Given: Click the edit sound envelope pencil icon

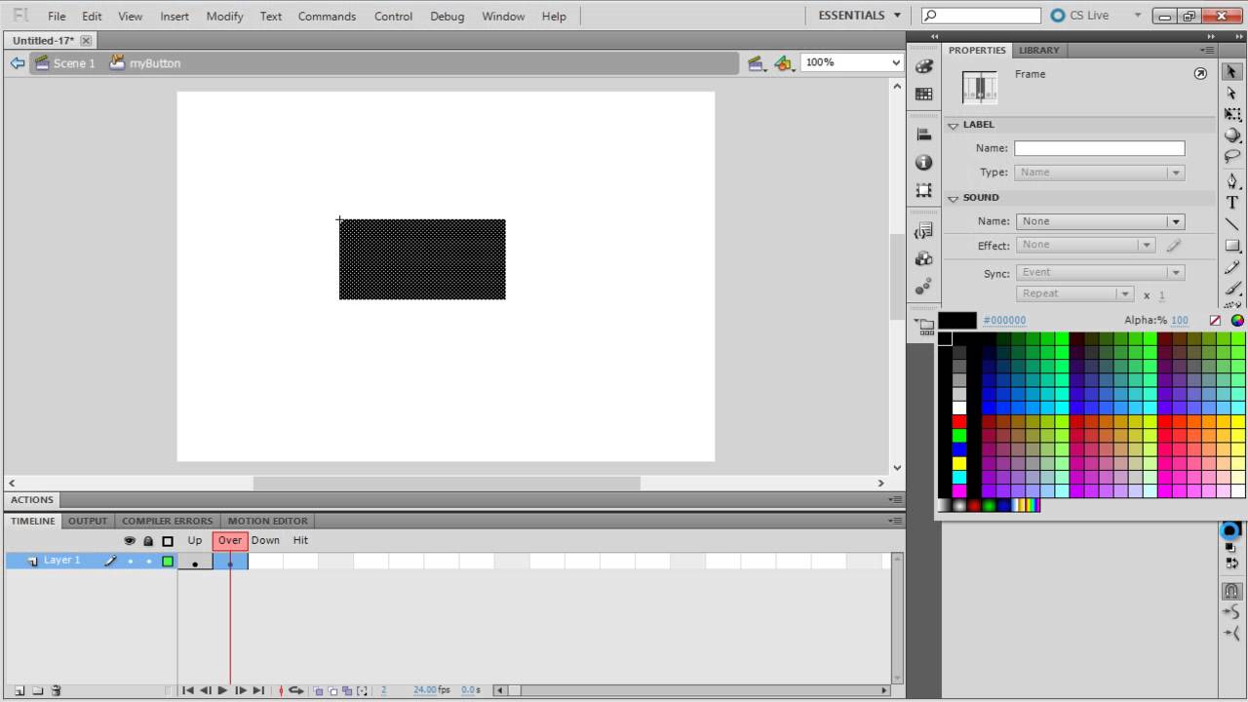Looking at the screenshot, I should point(1174,246).
